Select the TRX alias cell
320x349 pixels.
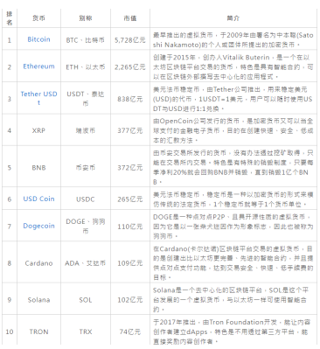pyautogui.click(x=86, y=332)
